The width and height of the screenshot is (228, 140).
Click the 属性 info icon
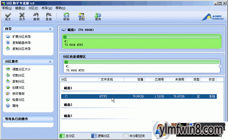click(x=8, y=106)
